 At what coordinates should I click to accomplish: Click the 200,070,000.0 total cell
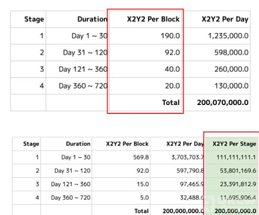click(x=217, y=103)
